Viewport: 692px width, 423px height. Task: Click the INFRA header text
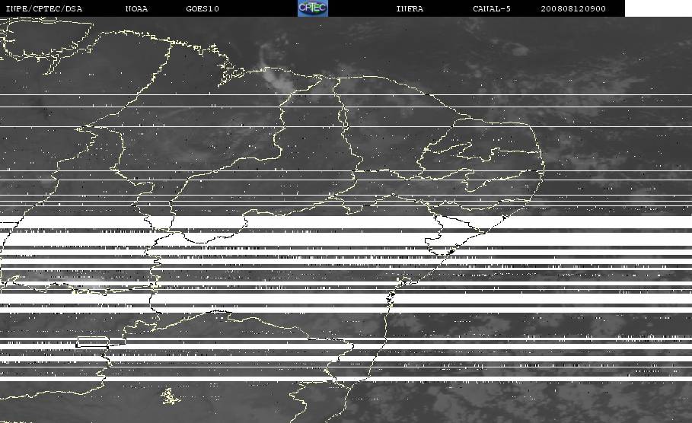[410, 9]
